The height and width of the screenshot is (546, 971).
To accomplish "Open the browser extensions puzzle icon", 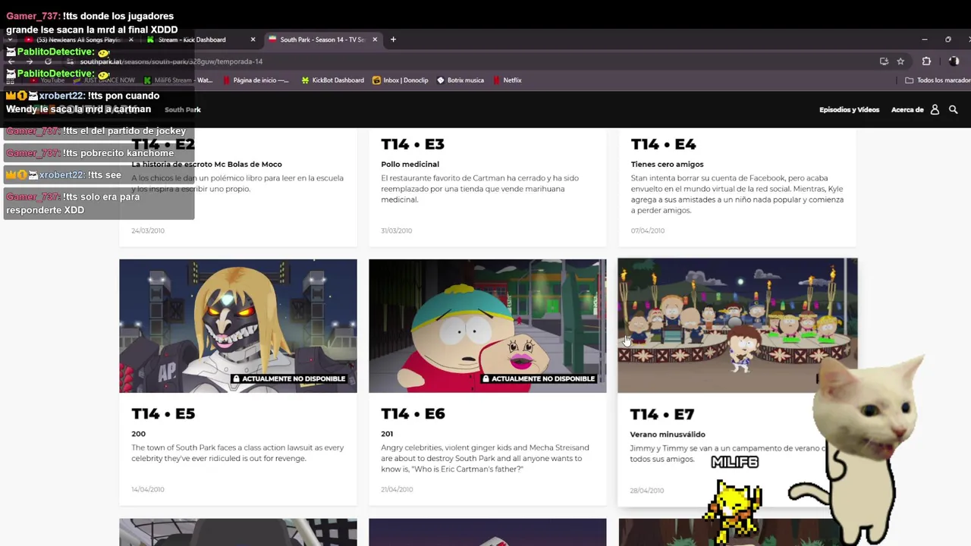I will 926,61.
